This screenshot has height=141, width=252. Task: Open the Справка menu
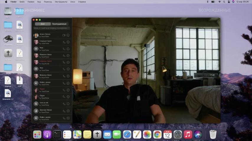82,2
